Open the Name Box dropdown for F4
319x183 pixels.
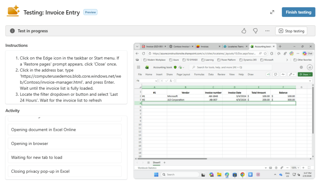tap(156, 81)
